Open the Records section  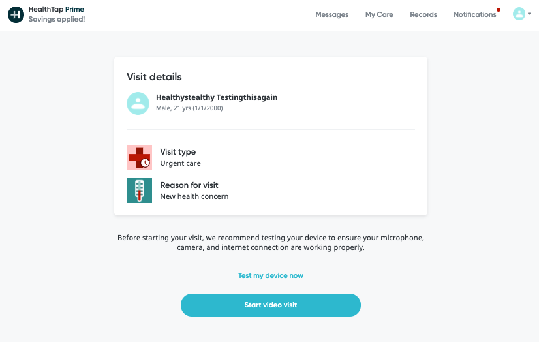pos(423,14)
